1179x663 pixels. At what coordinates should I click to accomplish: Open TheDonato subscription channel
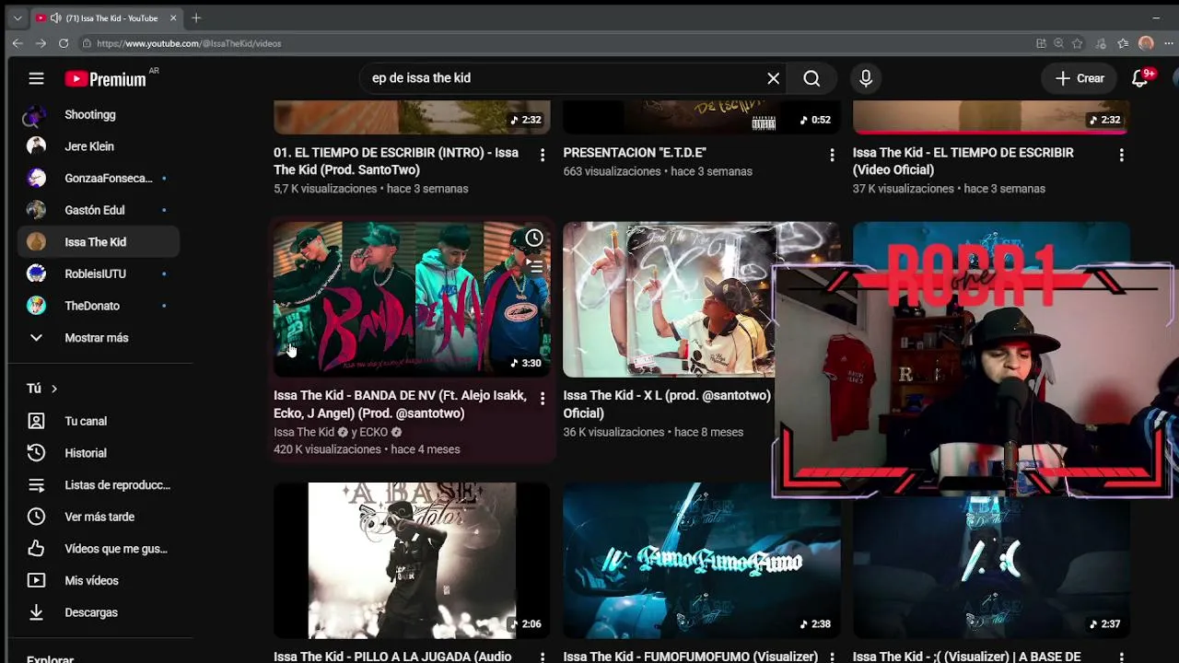click(x=99, y=306)
